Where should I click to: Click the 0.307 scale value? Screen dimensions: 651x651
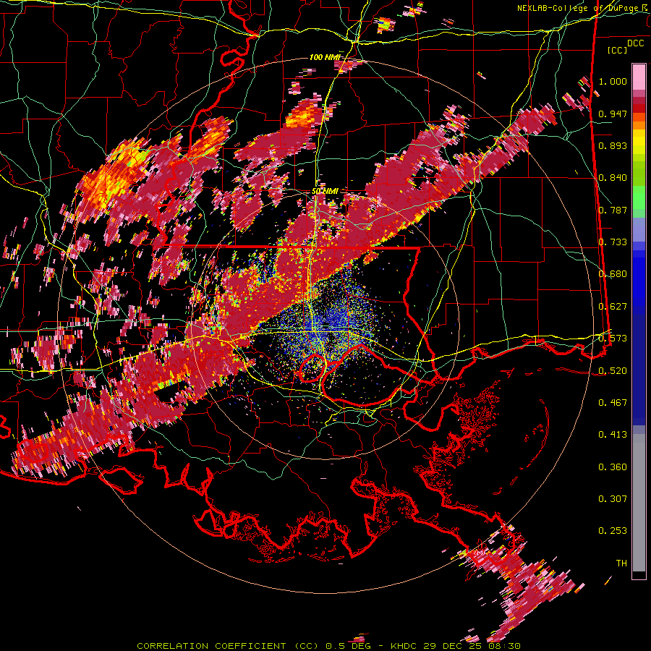pos(613,499)
